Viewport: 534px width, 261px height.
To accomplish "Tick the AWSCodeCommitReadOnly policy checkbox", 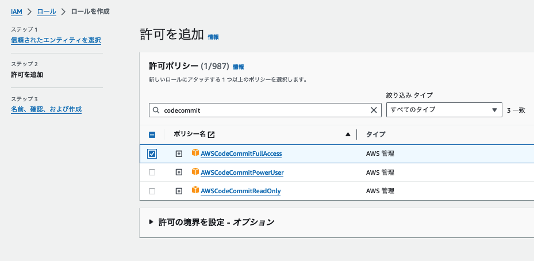I will click(x=152, y=191).
